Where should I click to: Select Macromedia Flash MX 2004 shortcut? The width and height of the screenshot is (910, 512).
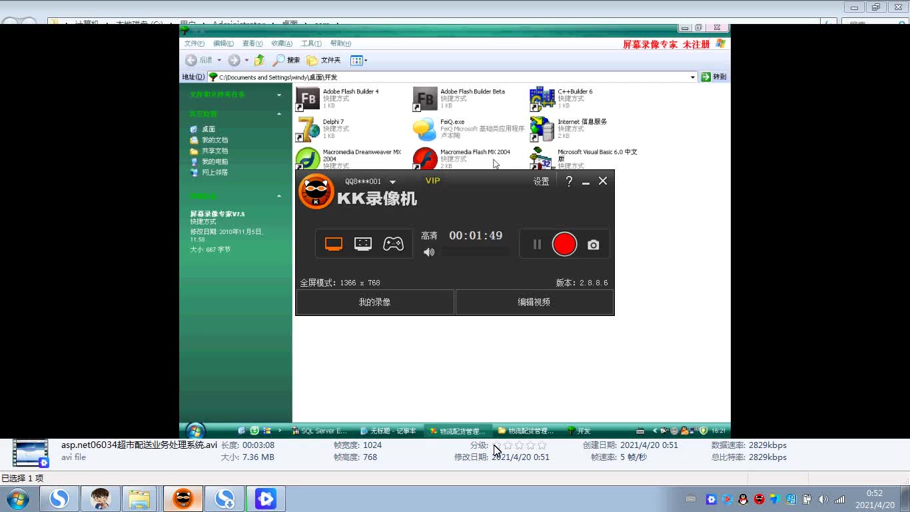point(462,159)
